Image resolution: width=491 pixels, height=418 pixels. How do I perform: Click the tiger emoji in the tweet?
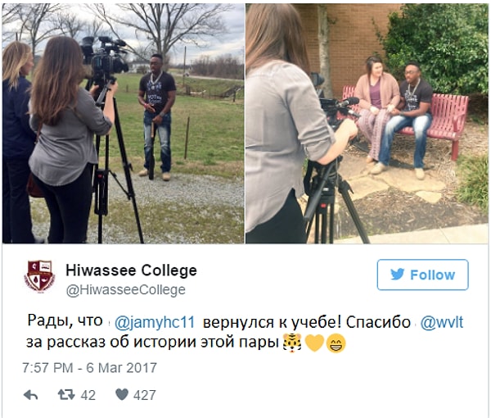[x=292, y=343]
